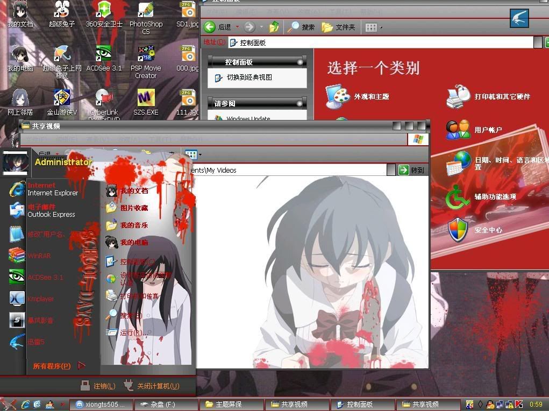Click the system tray clock showing 0:59
Image resolution: width=549 pixels, height=411 pixels.
536,405
